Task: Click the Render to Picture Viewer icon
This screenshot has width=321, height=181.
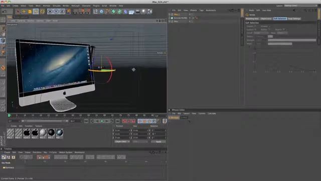Action: [82, 12]
